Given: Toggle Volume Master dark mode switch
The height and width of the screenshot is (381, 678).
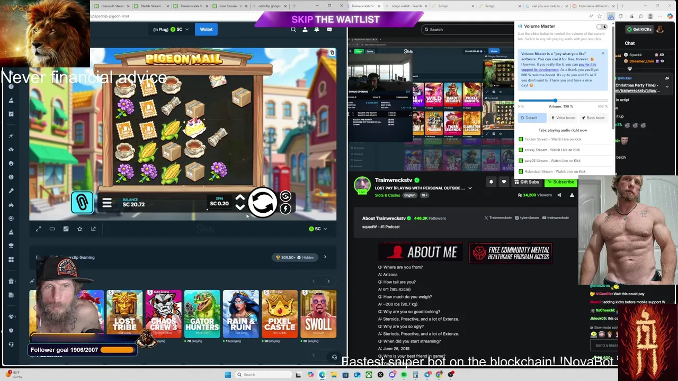Looking at the screenshot, I should pyautogui.click(x=601, y=26).
